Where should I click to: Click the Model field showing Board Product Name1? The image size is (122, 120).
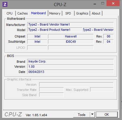pos(55,30)
